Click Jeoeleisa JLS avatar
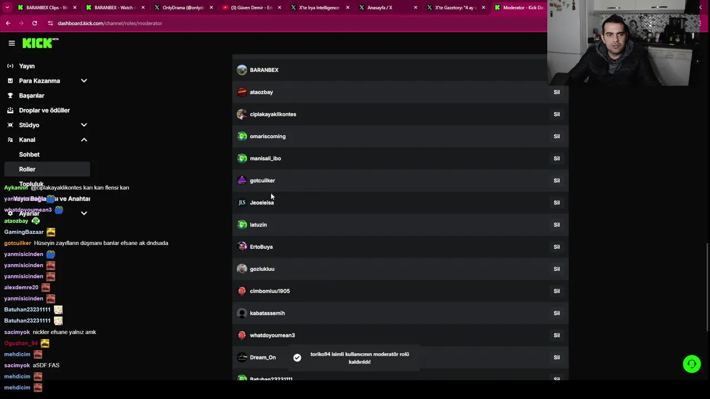This screenshot has height=399, width=710. pos(242,203)
